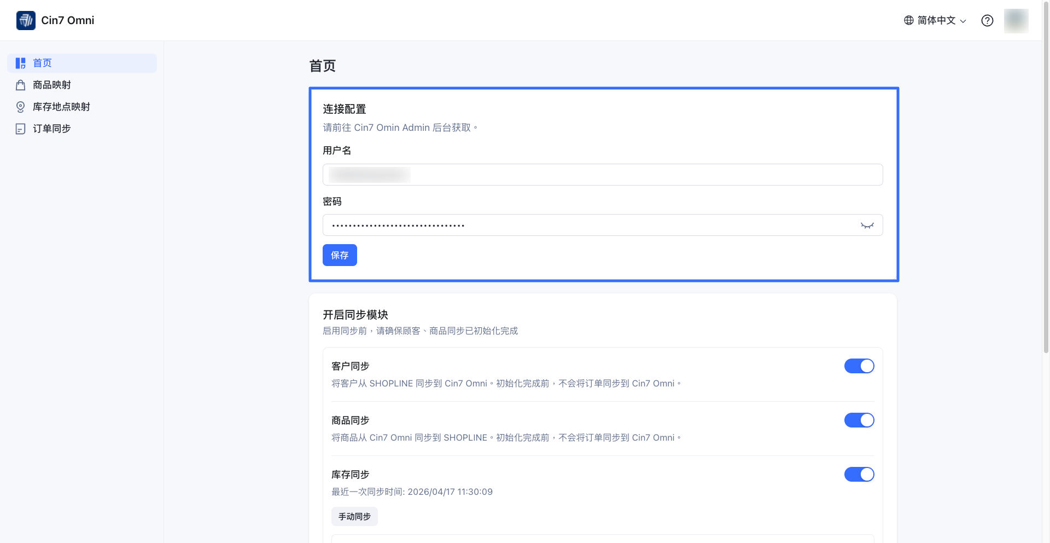
Task: Click the 最近一次同步时间 timestamp text
Action: (x=412, y=492)
